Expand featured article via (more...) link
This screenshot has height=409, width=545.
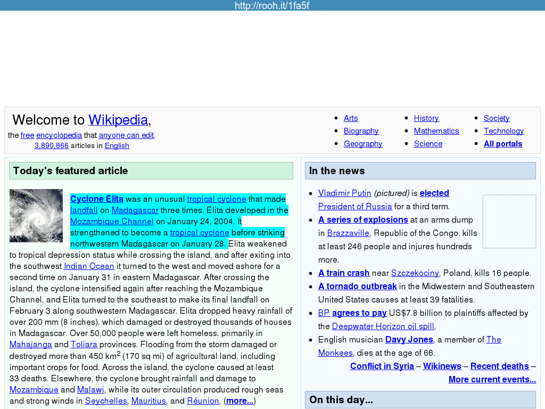click(240, 401)
